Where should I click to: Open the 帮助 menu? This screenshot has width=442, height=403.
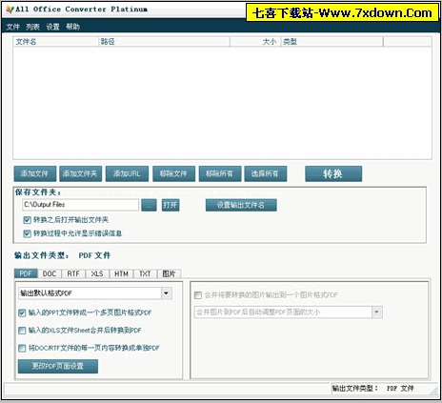[72, 27]
